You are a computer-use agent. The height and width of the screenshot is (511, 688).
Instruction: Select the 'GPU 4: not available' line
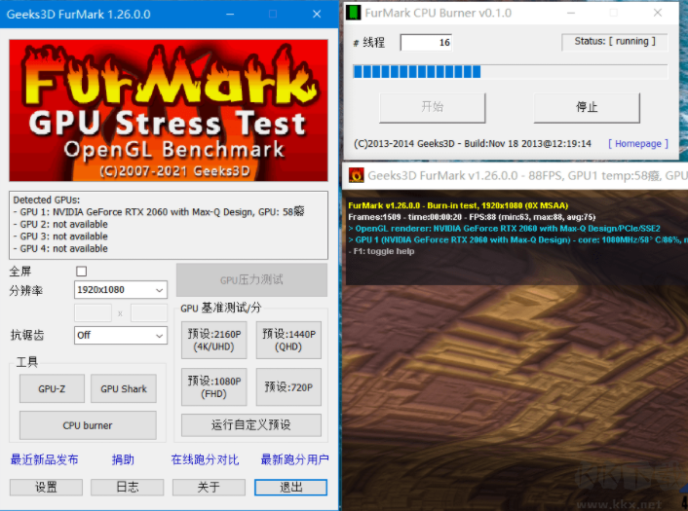[x=60, y=249]
